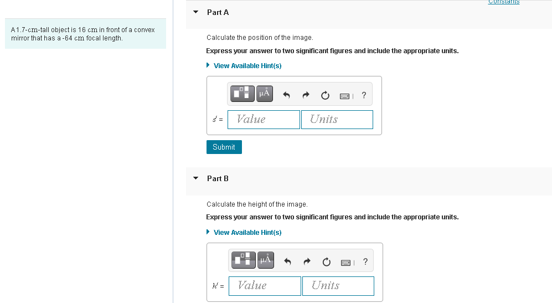Reset the Part A answer field
This screenshot has width=552, height=303.
pos(325,95)
